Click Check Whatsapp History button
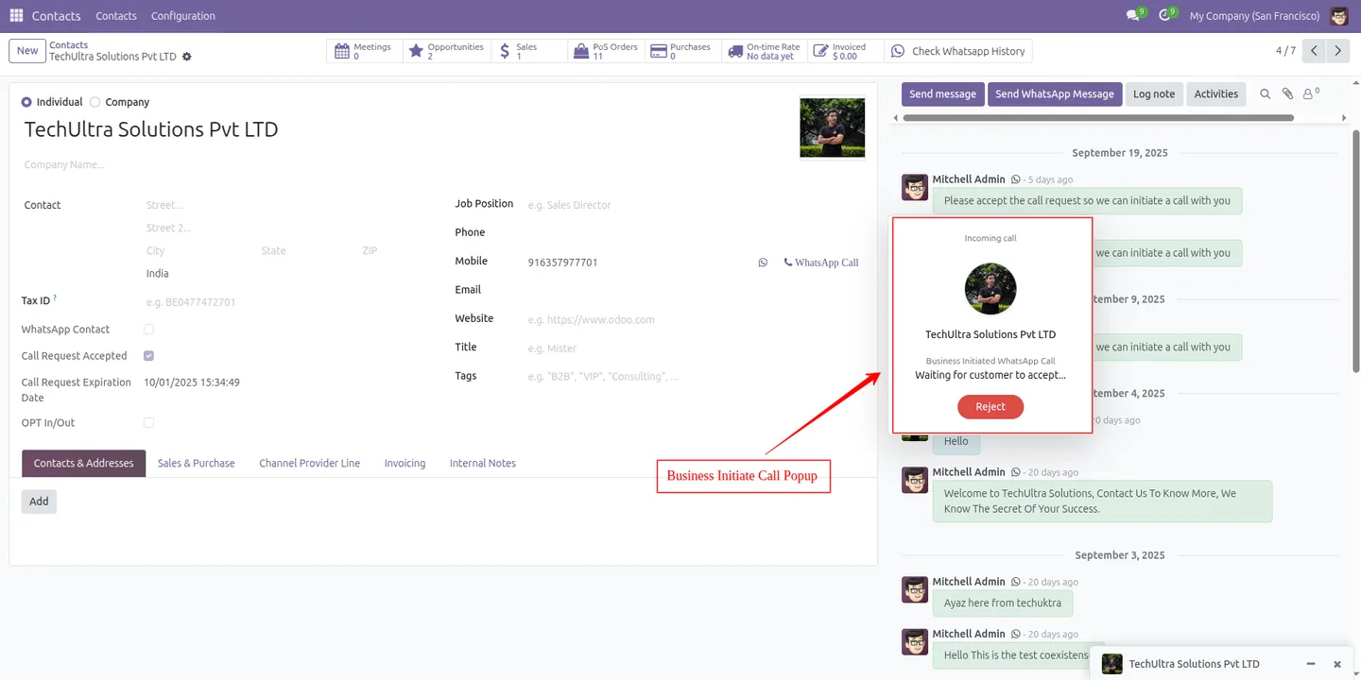 pos(958,51)
